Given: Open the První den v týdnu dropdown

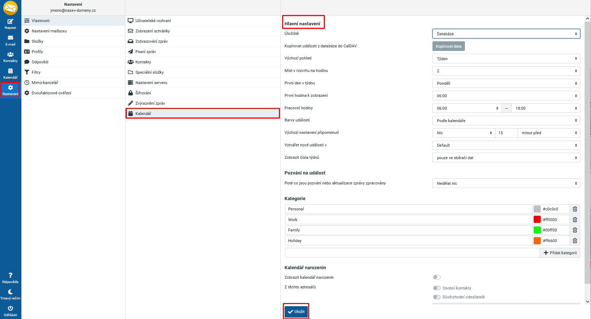Looking at the screenshot, I should [506, 83].
